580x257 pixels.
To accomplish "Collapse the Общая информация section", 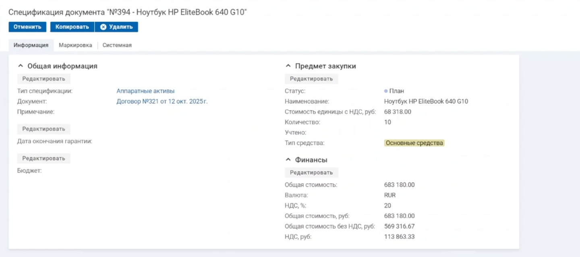I will [21, 66].
